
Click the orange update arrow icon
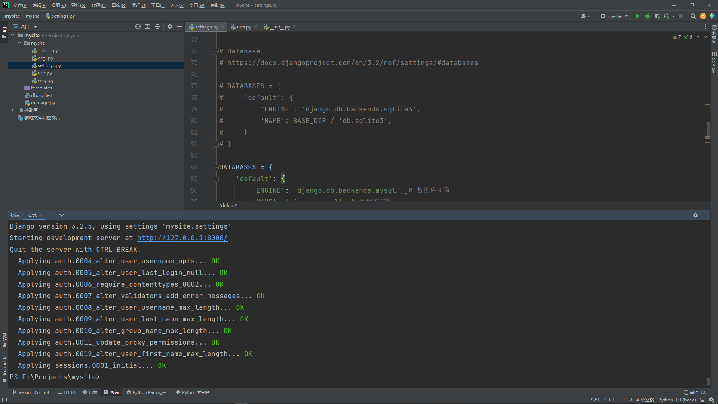coord(703,16)
